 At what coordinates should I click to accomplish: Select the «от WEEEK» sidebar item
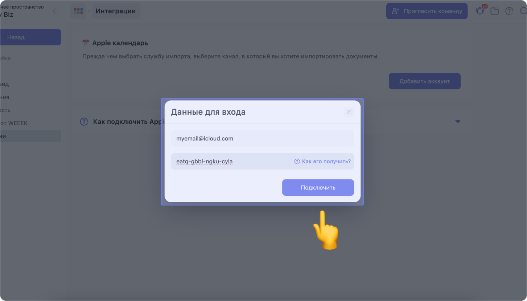pos(15,123)
